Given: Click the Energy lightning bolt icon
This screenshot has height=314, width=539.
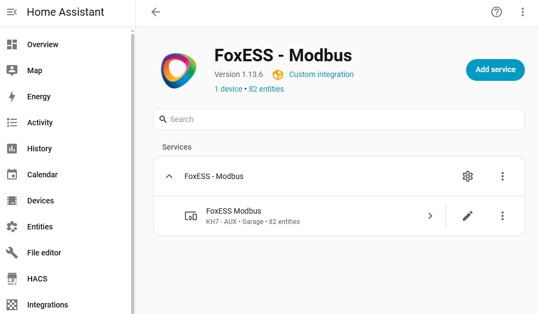Looking at the screenshot, I should 12,97.
